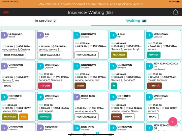182x136 pixels.
Task: Tap Manager tag on 4 test card
Action: pos(119,55)
